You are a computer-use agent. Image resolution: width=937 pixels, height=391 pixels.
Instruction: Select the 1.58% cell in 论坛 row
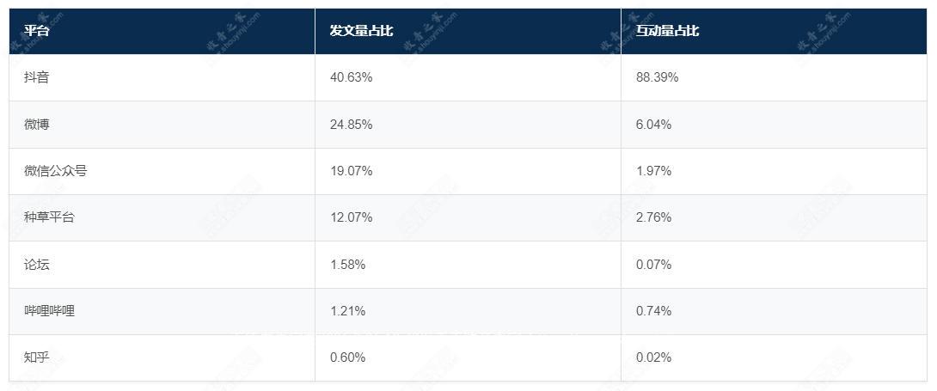[347, 264]
